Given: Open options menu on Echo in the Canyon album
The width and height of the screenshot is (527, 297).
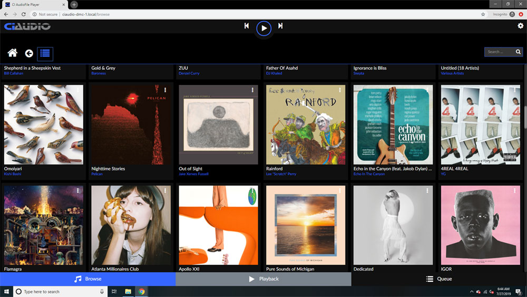Looking at the screenshot, I should tap(427, 90).
